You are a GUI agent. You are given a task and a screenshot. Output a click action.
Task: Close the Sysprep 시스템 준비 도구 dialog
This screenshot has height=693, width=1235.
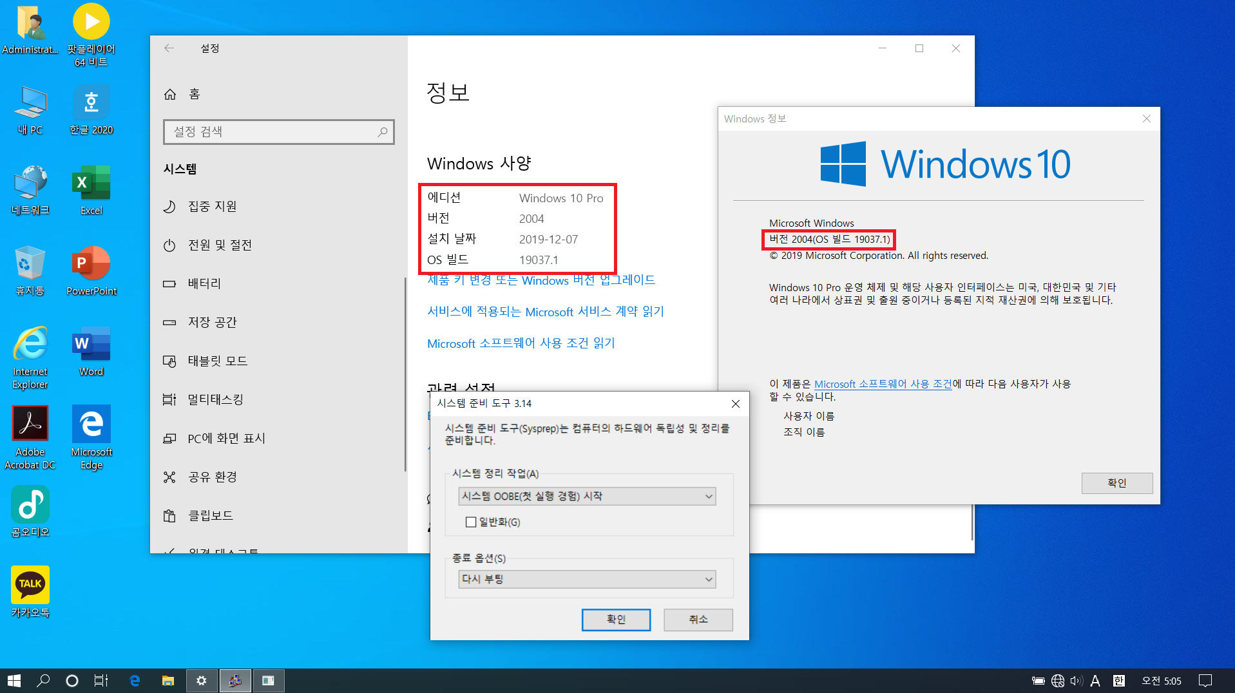[x=735, y=404]
